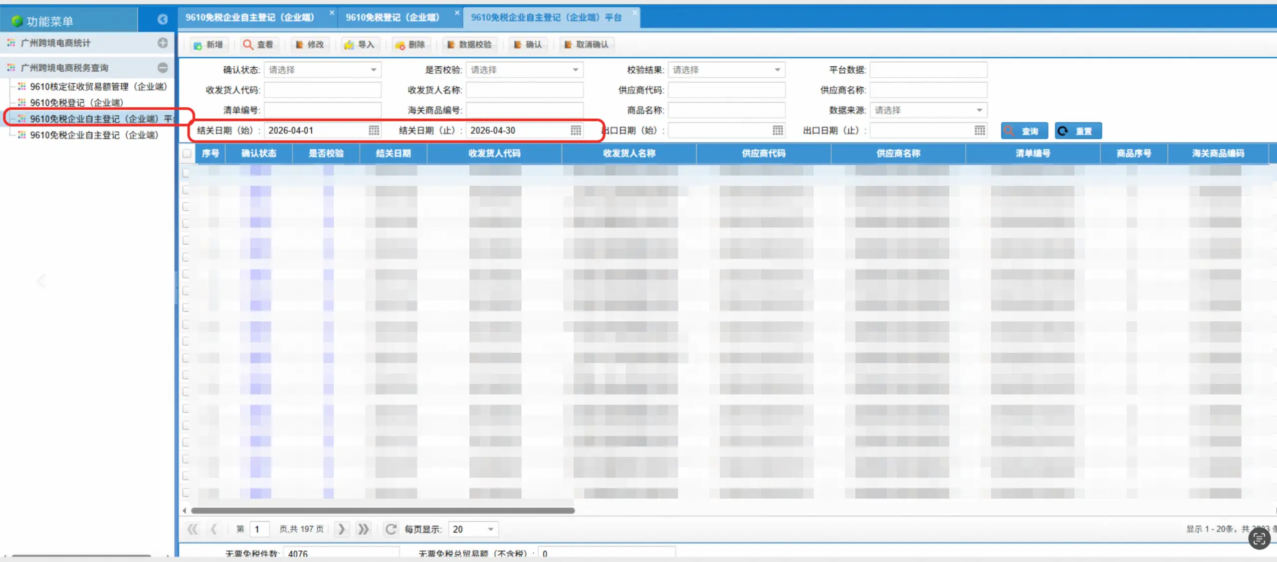This screenshot has height=562, width=1277.
Task: Tick the select-all checkbox in table header
Action: click(x=187, y=153)
